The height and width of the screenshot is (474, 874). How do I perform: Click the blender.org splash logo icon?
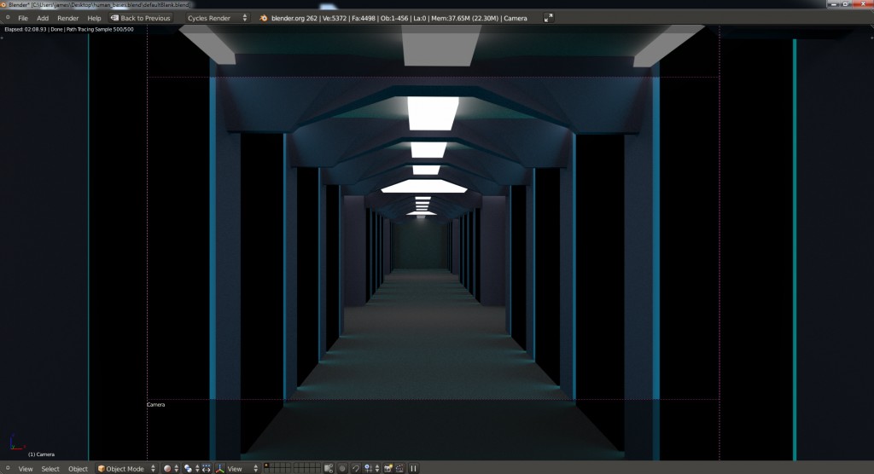264,18
